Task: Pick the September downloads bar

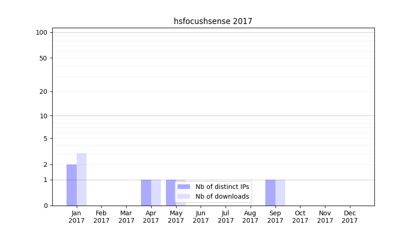Action: click(280, 192)
